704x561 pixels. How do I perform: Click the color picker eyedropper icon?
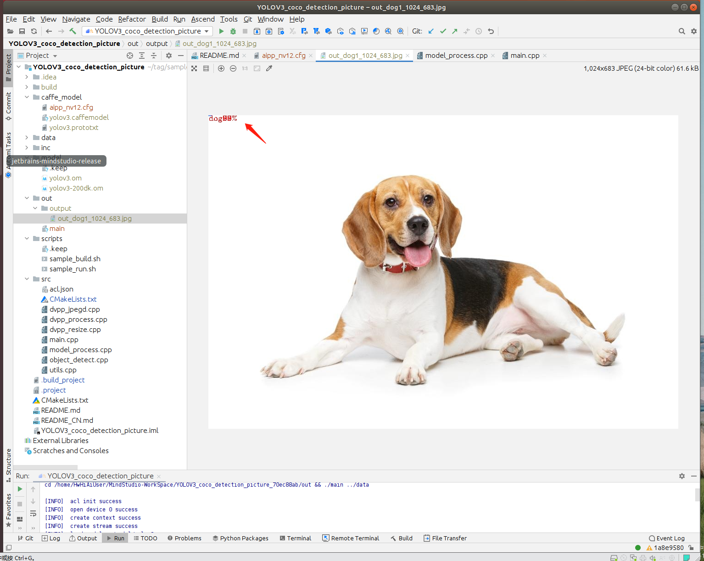tap(269, 68)
